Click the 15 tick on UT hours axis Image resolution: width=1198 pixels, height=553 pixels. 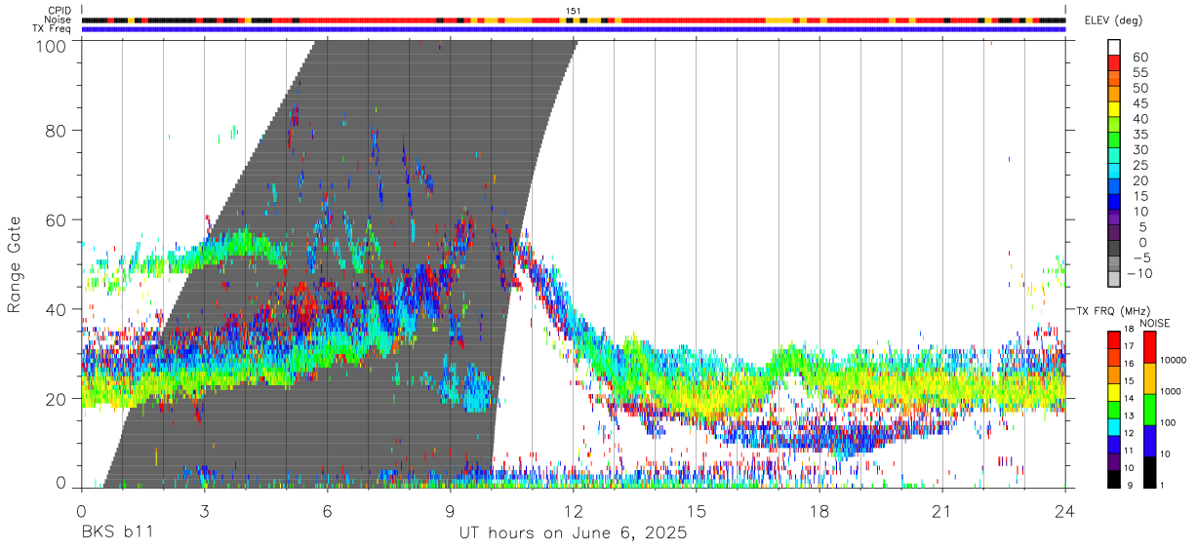click(x=697, y=510)
